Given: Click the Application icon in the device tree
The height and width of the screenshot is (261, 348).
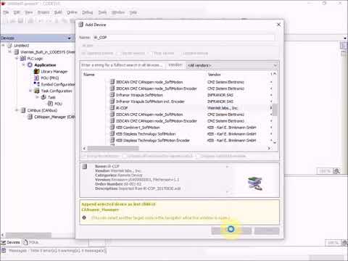Looking at the screenshot, I should (x=30, y=65).
